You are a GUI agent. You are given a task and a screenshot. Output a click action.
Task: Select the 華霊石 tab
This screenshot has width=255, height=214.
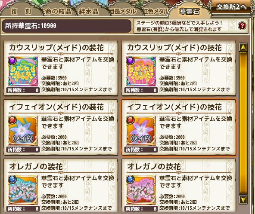pyautogui.click(x=189, y=11)
